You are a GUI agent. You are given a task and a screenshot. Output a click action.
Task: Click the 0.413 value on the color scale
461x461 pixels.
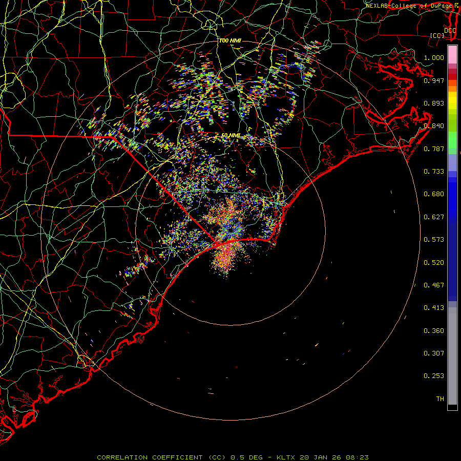pyautogui.click(x=434, y=308)
